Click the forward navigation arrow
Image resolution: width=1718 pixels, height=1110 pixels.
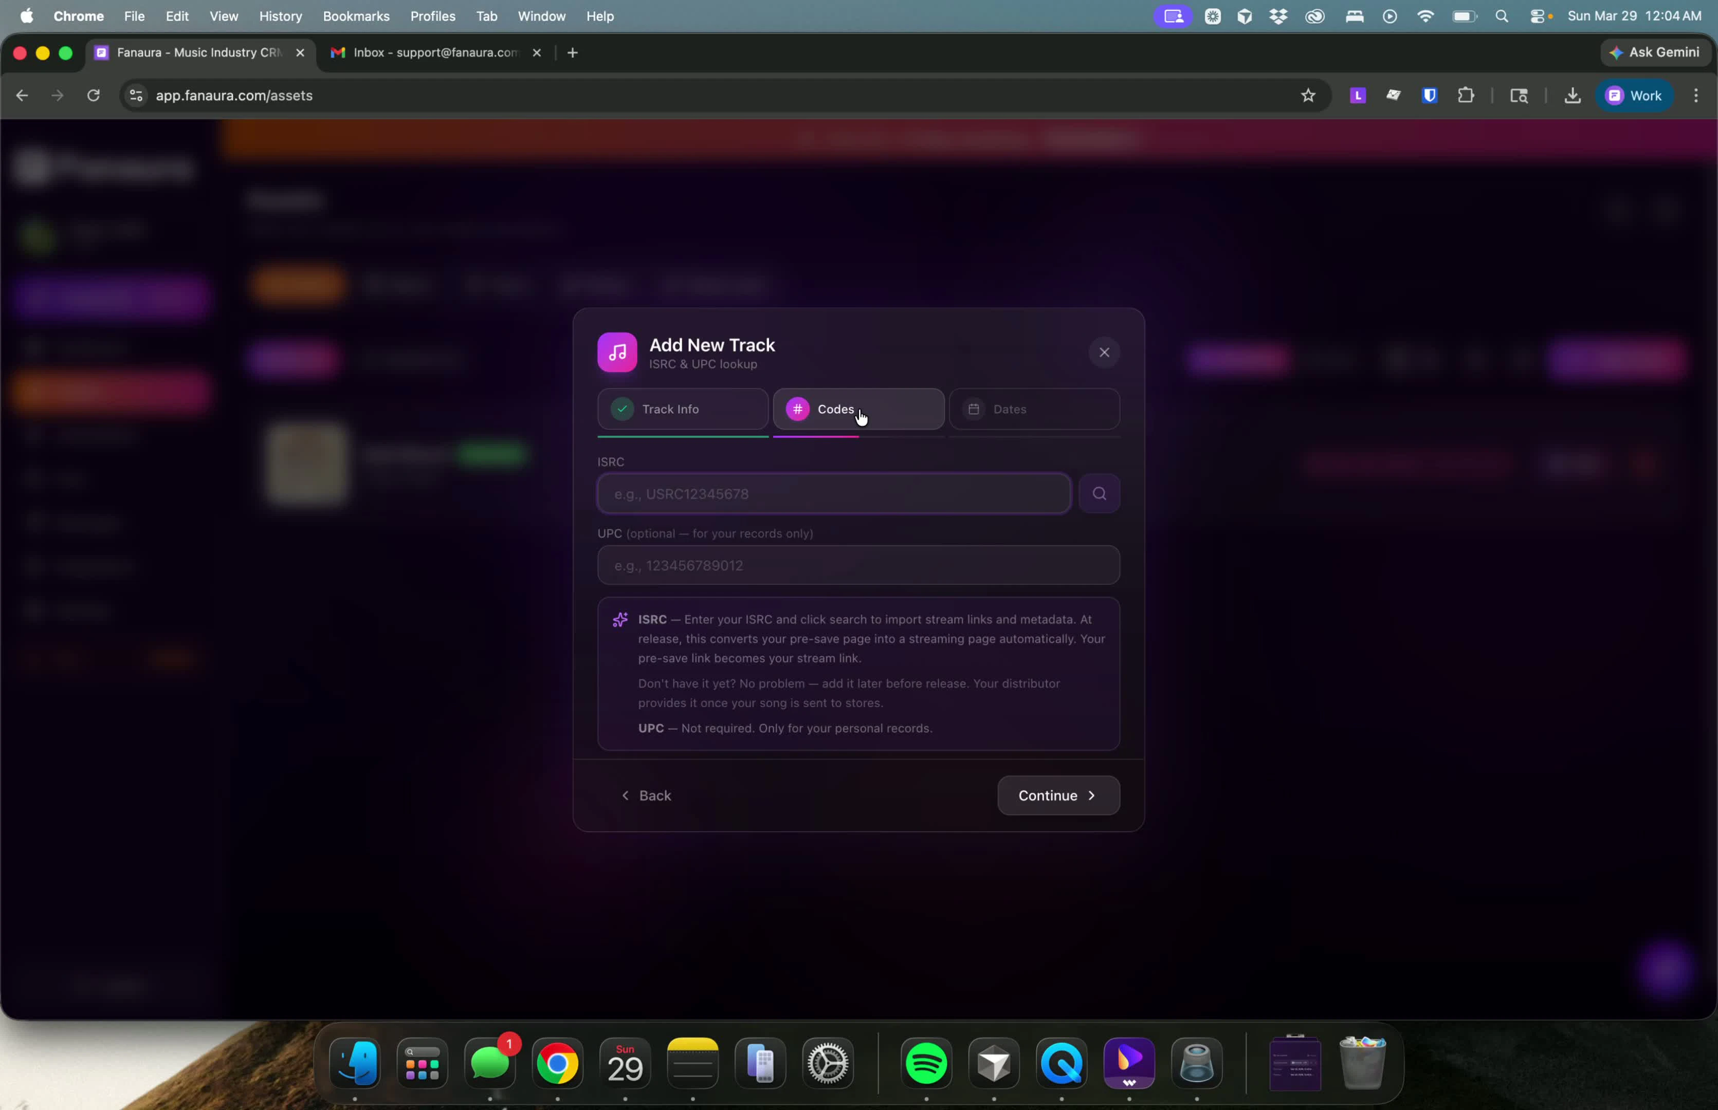point(58,95)
